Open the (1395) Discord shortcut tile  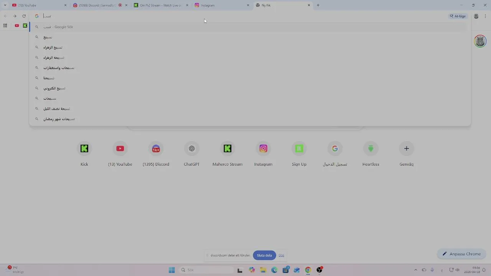pos(156,154)
